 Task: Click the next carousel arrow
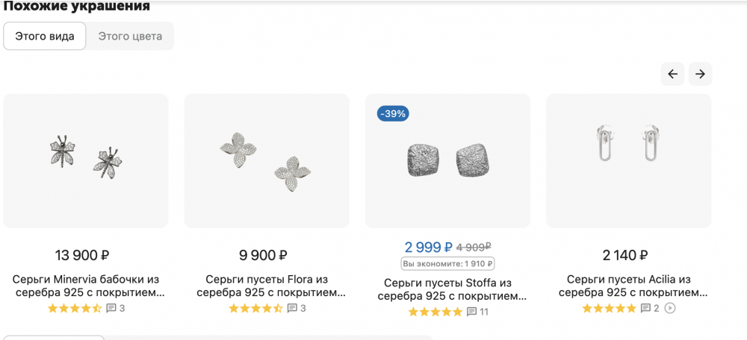coord(700,74)
